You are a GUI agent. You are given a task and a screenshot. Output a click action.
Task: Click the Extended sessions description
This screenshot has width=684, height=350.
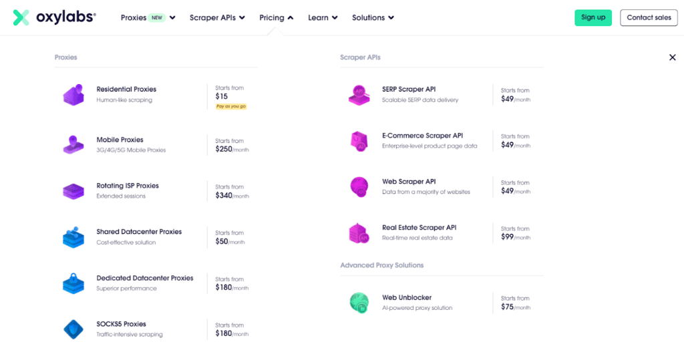[121, 196]
